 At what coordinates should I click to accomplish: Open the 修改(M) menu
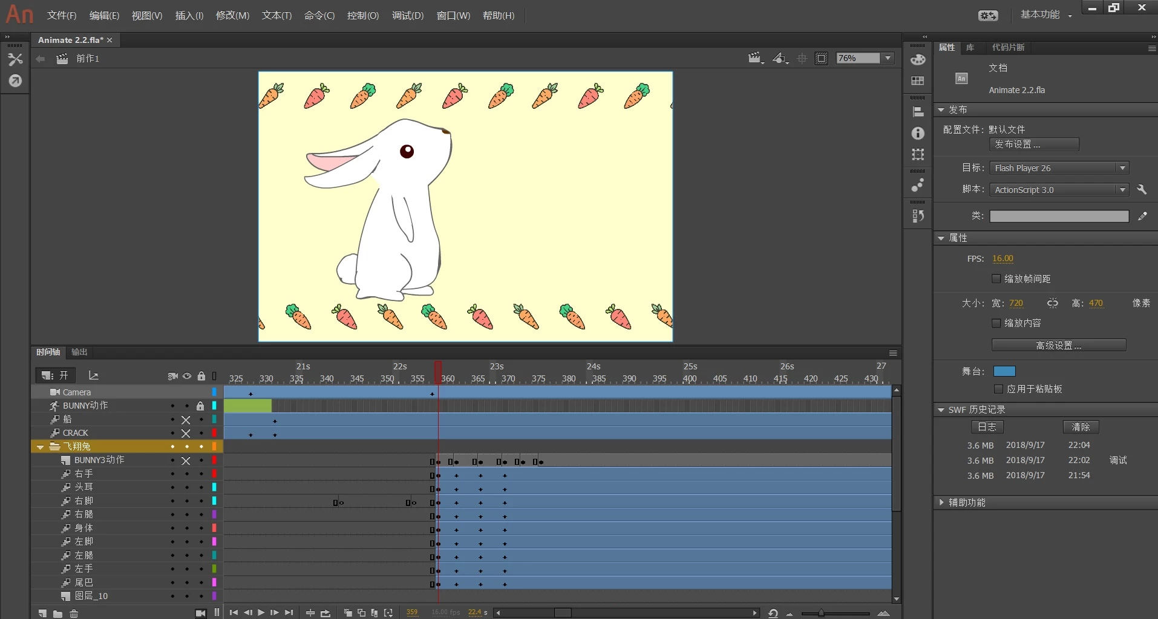pos(232,15)
